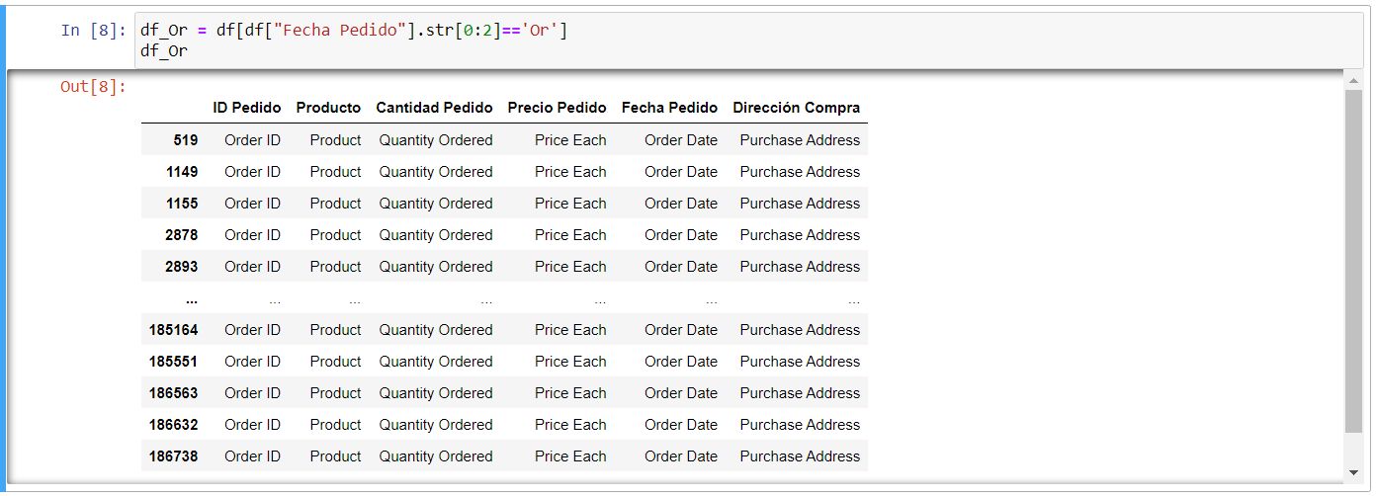Click the "ID Pedido" column header
The image size is (1376, 496).
tap(247, 108)
